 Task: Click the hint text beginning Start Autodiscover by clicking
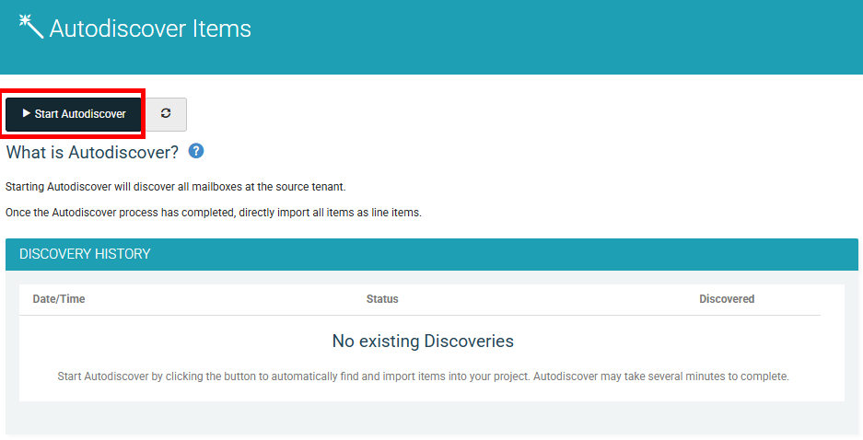pyautogui.click(x=423, y=376)
